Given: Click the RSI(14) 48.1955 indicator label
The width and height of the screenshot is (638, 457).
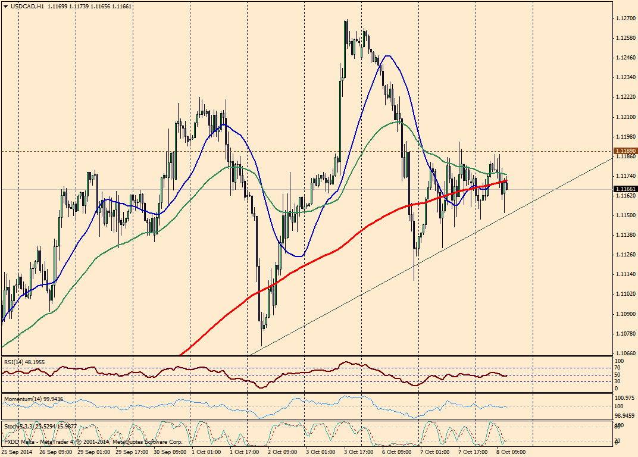Looking at the screenshot, I should 24,361.
